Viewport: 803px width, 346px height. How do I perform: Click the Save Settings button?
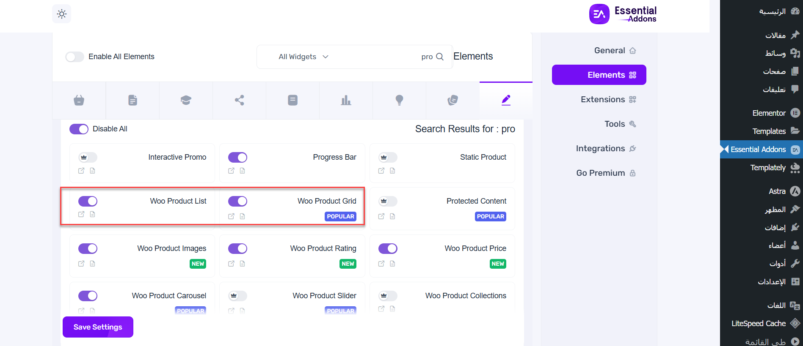(98, 327)
